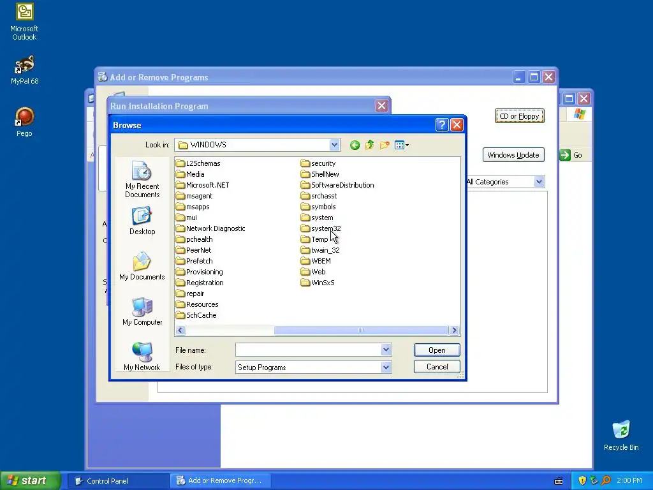The image size is (653, 490).
Task: Expand the File name dropdown arrow
Action: [386, 350]
